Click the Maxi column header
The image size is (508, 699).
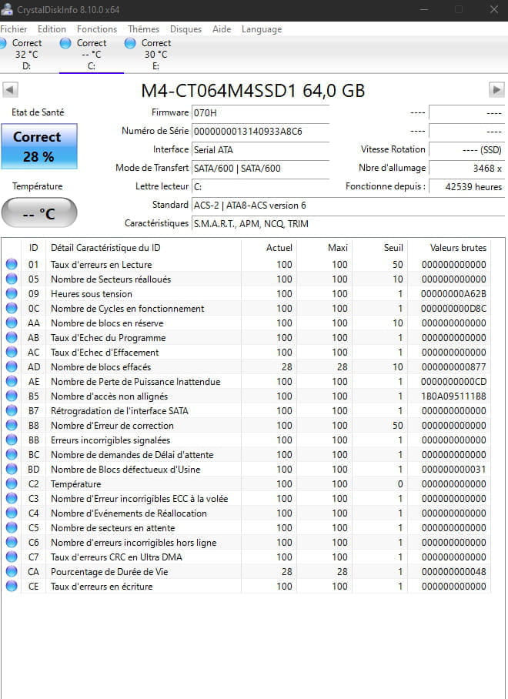point(324,248)
